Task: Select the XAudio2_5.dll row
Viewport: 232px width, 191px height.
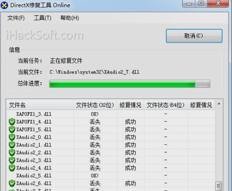Action: pos(111,176)
